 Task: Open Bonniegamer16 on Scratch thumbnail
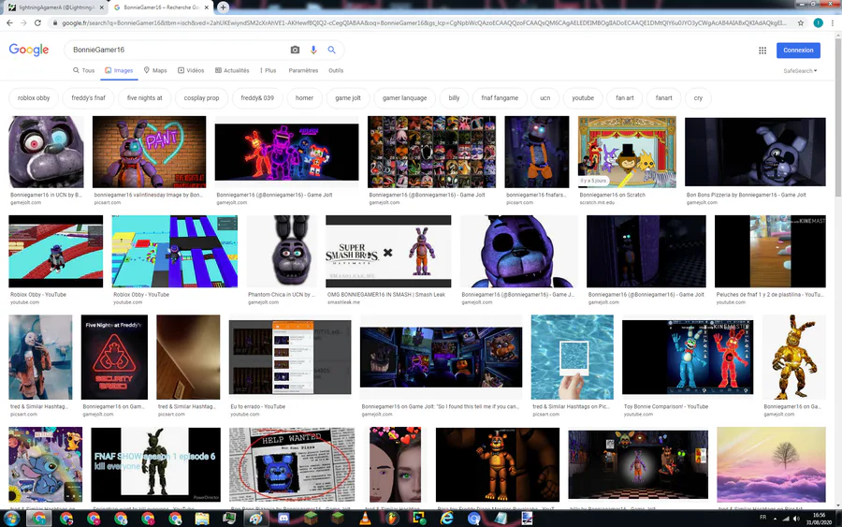pyautogui.click(x=627, y=152)
